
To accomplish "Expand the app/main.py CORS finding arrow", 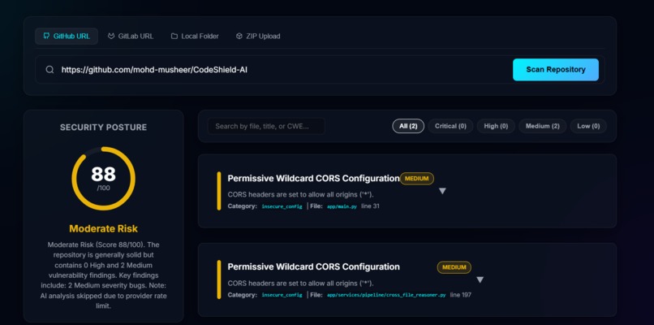I will click(442, 191).
